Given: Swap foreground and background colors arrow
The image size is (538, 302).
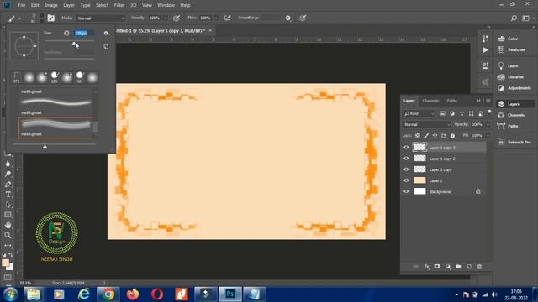Looking at the screenshot, I should coord(11,255).
